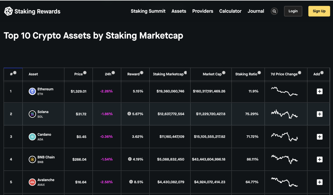
Task: Click the Login button
Action: [x=293, y=11]
